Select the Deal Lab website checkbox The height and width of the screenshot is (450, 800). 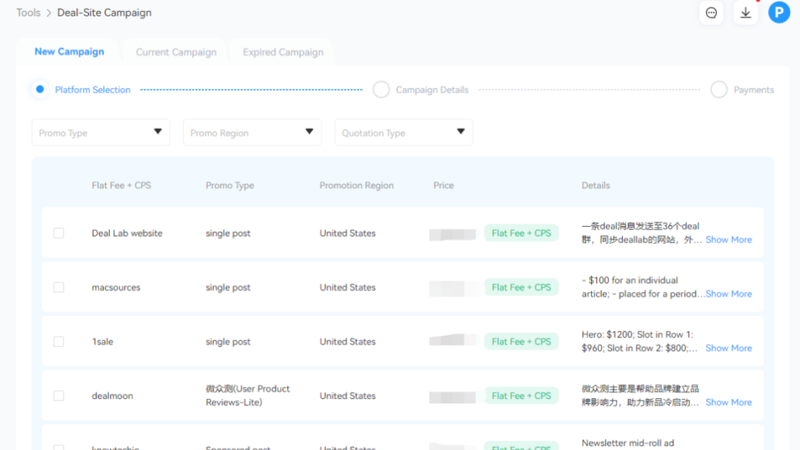59,234
